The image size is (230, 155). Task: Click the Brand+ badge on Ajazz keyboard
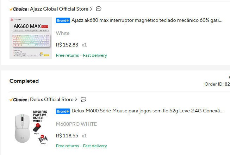(x=63, y=20)
